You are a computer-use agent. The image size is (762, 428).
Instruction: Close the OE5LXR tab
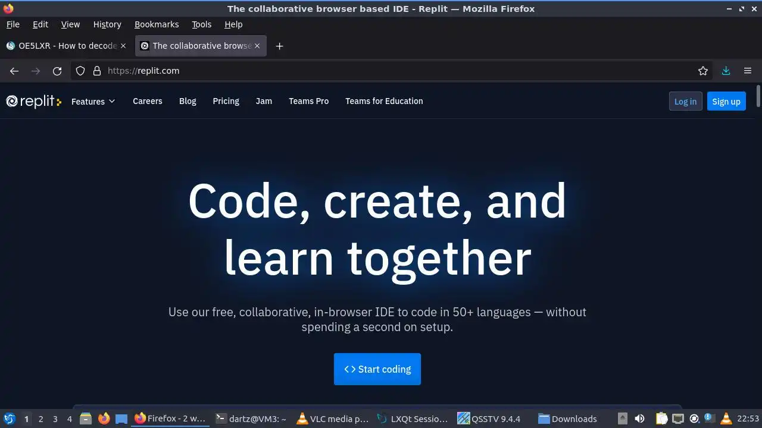pos(123,46)
